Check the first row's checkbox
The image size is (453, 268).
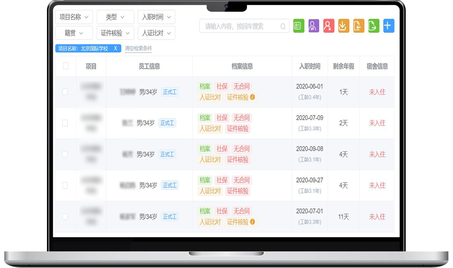(x=65, y=92)
